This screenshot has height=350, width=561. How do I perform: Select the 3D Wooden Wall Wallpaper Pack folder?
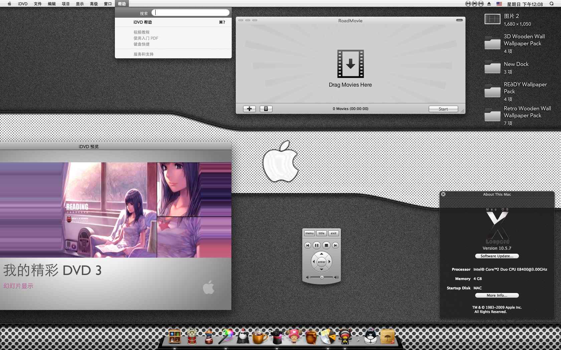click(x=492, y=43)
